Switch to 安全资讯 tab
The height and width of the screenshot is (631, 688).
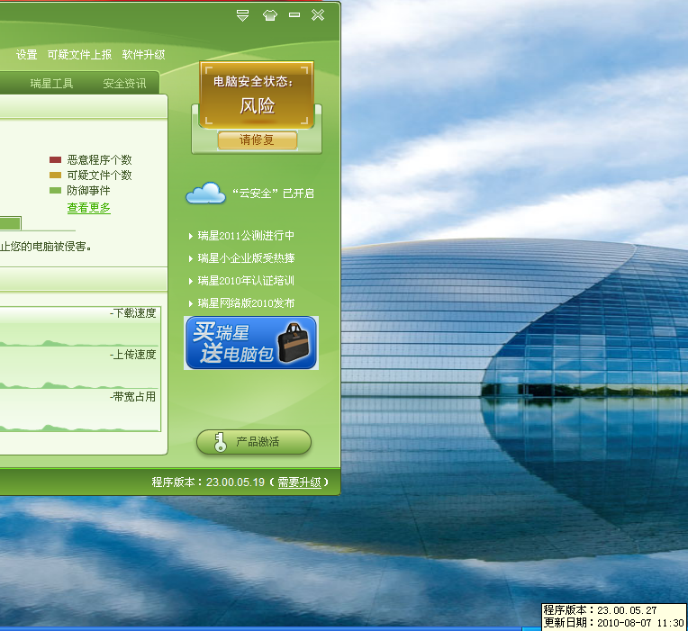[124, 84]
